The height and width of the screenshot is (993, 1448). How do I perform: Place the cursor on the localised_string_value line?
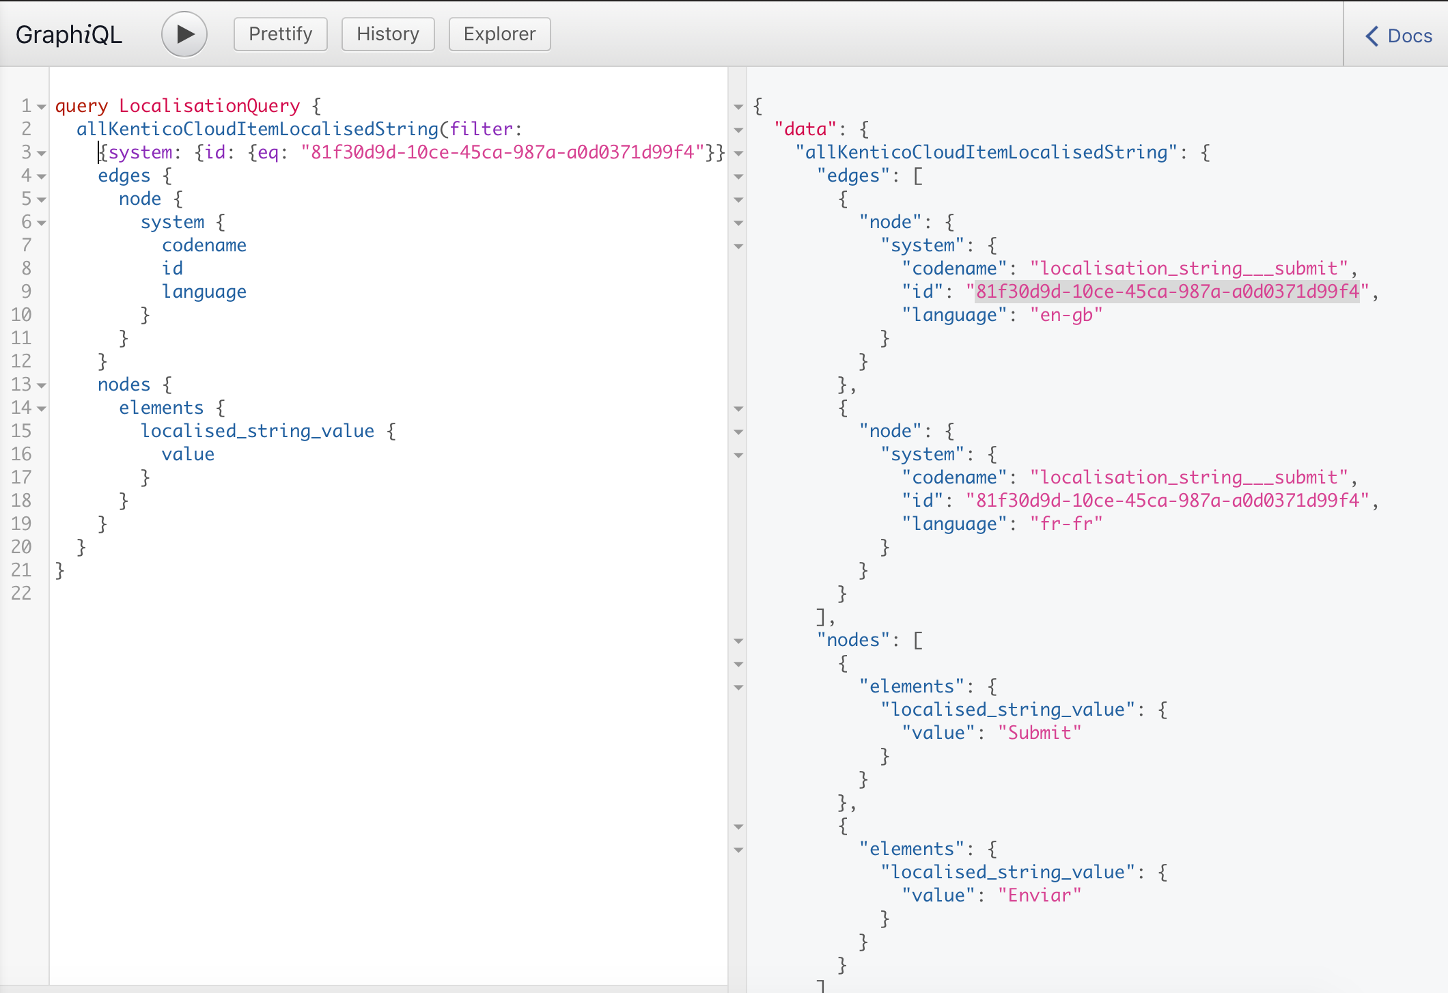[x=257, y=431]
